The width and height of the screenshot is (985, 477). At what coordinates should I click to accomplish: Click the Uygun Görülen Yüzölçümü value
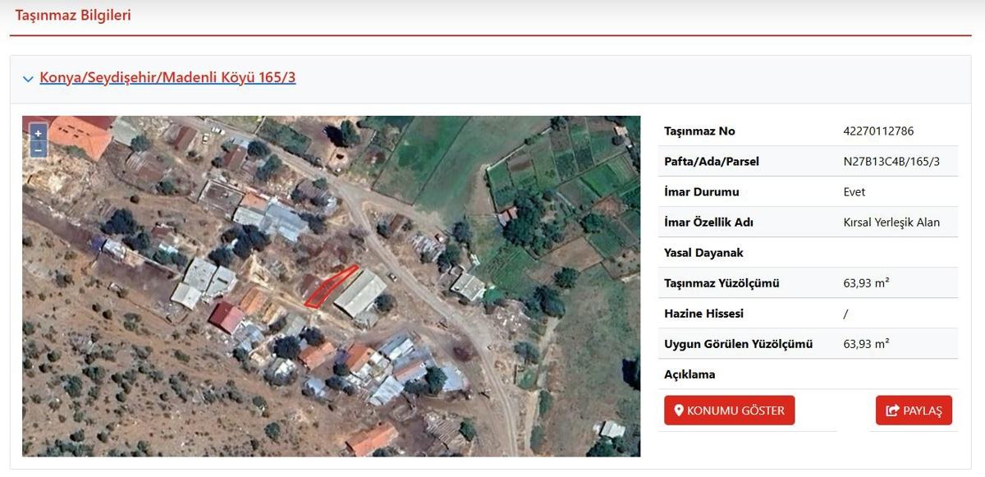pos(866,344)
